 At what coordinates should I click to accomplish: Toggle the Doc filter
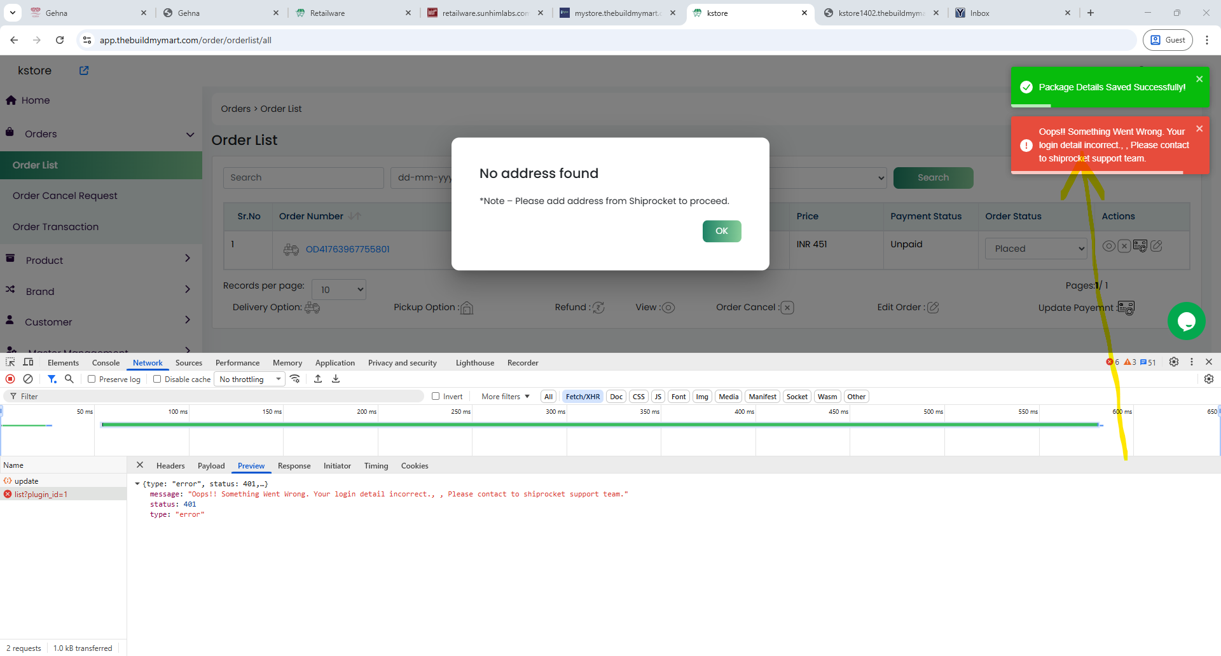[x=616, y=397]
